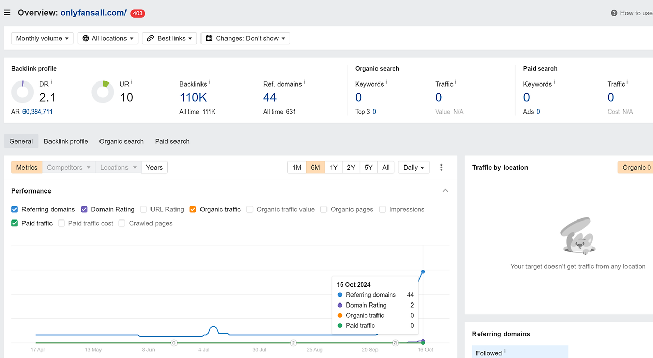Switch to the Organic search tab
Screen dimensions: 653x358
point(121,141)
